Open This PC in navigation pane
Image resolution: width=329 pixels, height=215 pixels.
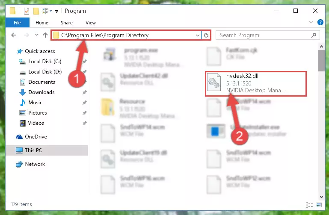[x=33, y=150]
